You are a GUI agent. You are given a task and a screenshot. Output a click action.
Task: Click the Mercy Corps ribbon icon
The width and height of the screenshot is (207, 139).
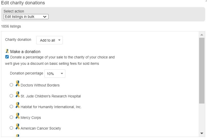pos(17,116)
